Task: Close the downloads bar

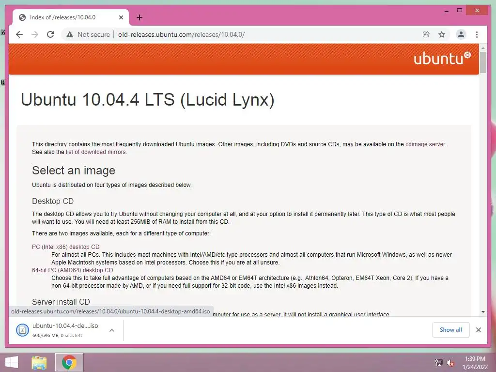Action: click(478, 330)
